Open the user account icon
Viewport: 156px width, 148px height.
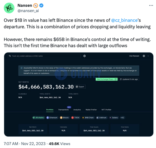(x=144, y=56)
